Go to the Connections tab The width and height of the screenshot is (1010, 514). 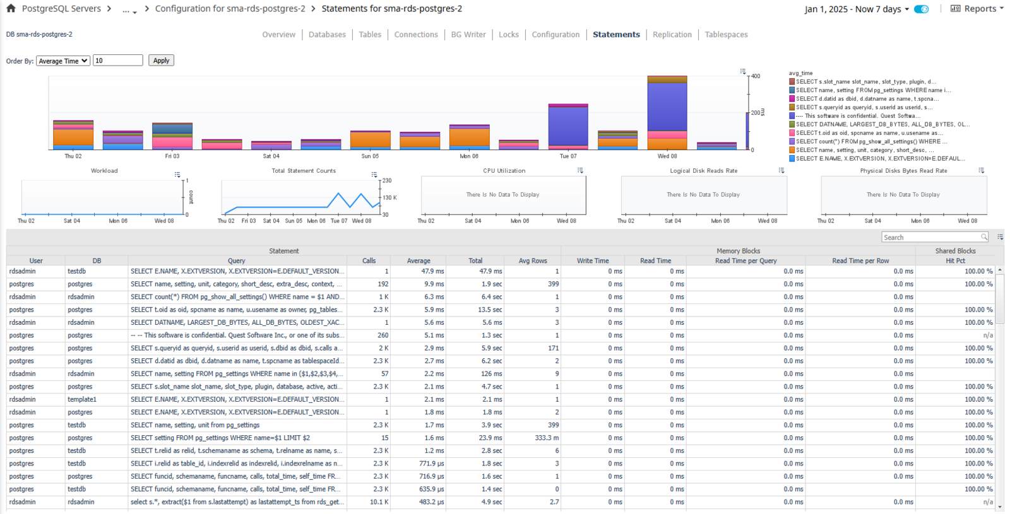click(x=416, y=35)
